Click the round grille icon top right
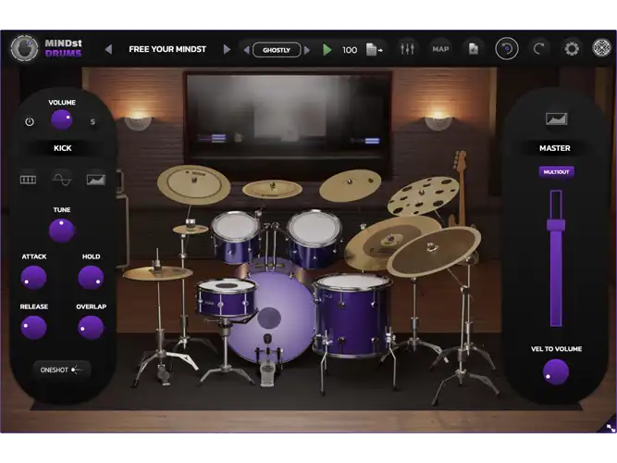 point(601,48)
